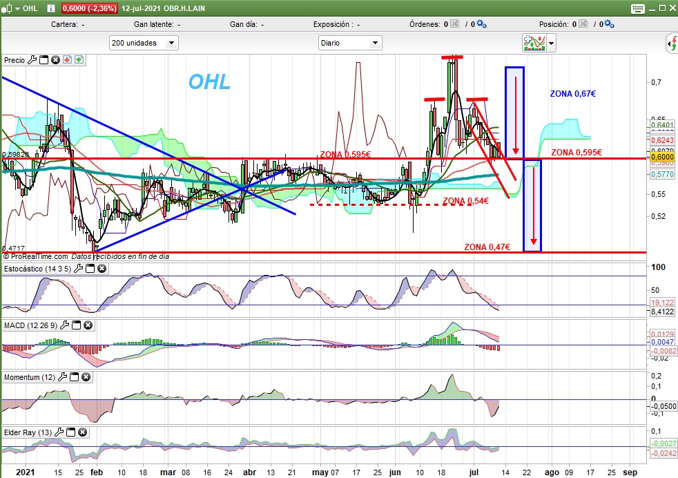
Task: Click the -0,0242 Elder Ray value label
Action: 664,453
